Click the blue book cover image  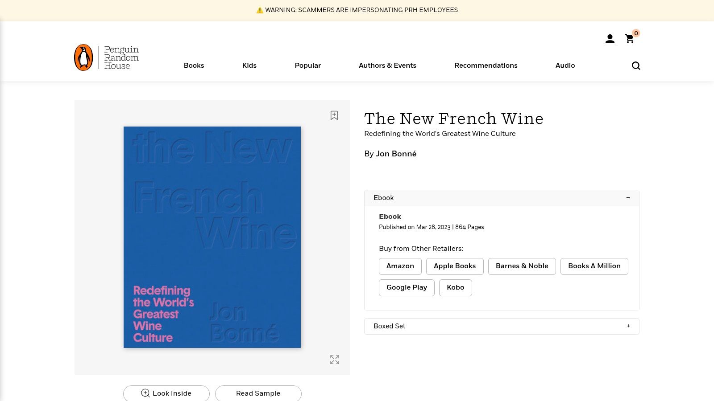[212, 237]
